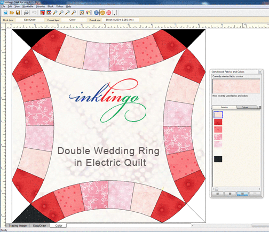This screenshot has width=269, height=232.
Task: Click the palette scrollbar left arrow
Action: click(213, 189)
